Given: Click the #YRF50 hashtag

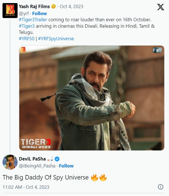Looking at the screenshot, I should click(x=26, y=39).
